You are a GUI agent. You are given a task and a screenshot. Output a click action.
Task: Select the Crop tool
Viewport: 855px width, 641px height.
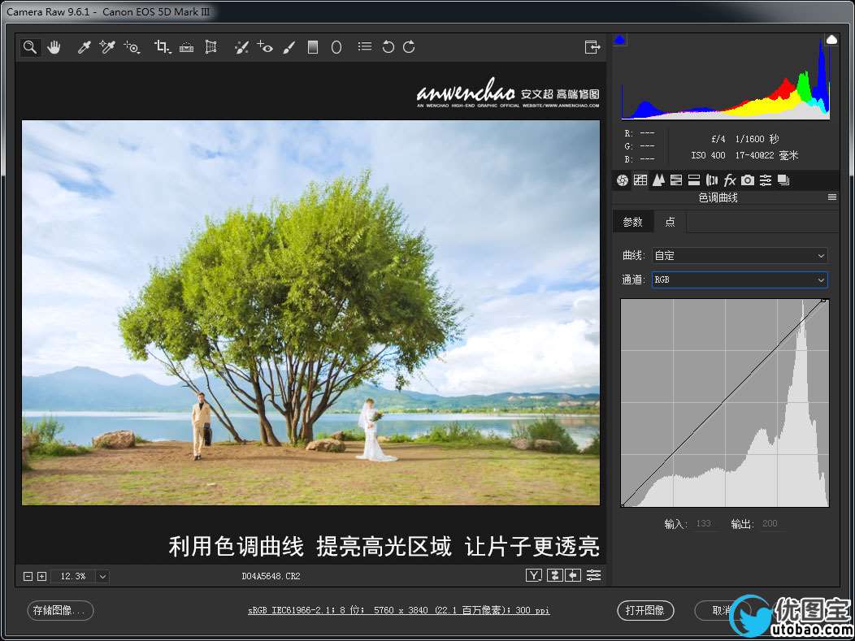click(x=163, y=47)
